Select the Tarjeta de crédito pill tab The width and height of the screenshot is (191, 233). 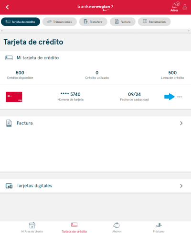(x=21, y=22)
